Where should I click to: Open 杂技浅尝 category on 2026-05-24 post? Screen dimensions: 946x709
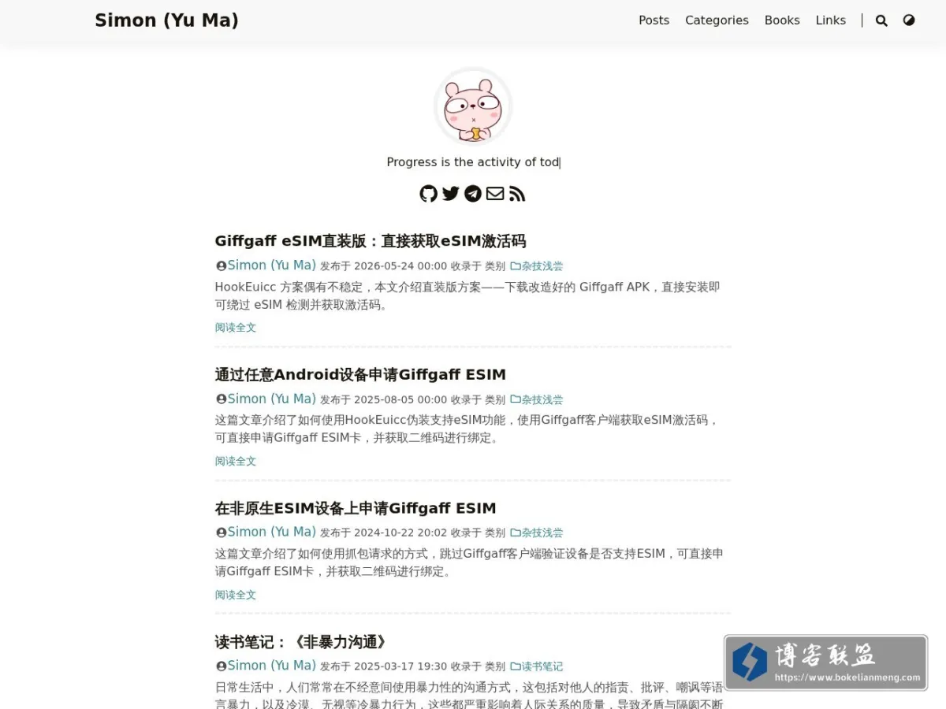536,266
